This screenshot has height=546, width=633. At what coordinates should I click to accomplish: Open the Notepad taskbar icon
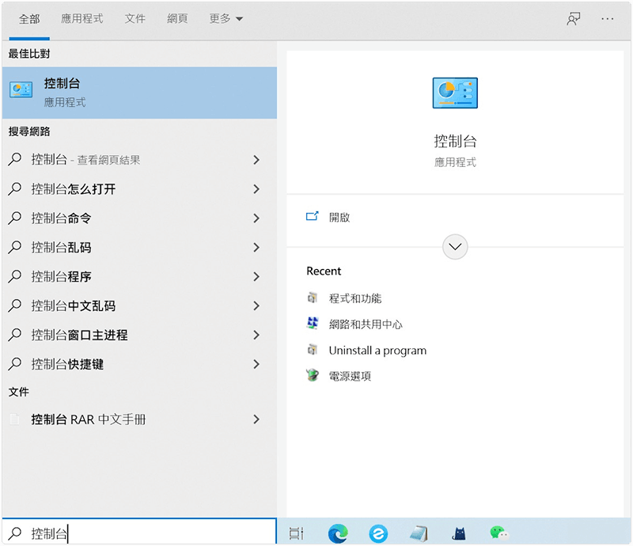point(419,533)
